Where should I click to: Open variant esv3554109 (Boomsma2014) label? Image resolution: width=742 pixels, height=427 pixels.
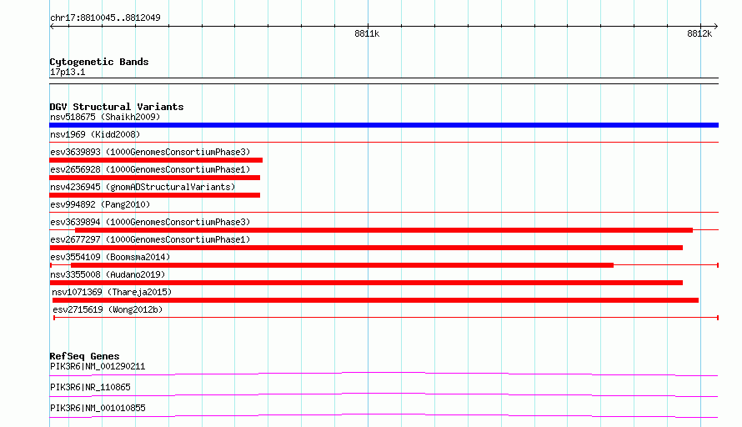point(110,257)
